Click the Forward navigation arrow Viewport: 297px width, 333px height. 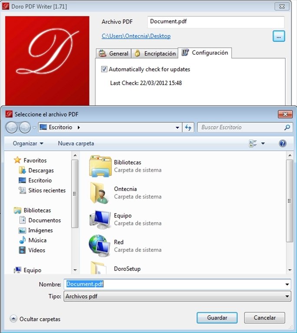coord(25,127)
